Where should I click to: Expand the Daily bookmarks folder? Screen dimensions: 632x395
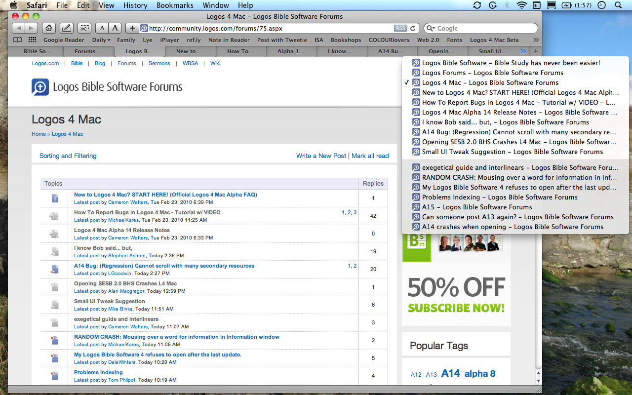[x=101, y=40]
